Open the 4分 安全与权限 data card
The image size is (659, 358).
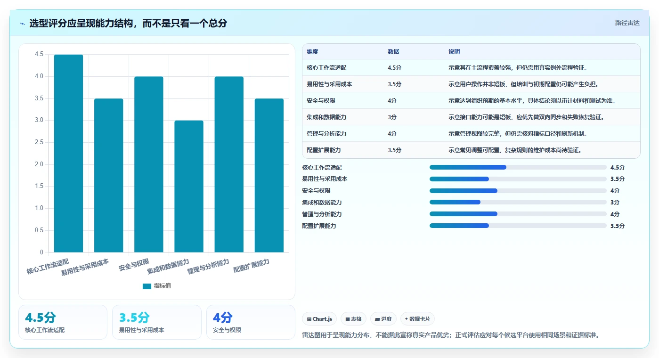[251, 322]
